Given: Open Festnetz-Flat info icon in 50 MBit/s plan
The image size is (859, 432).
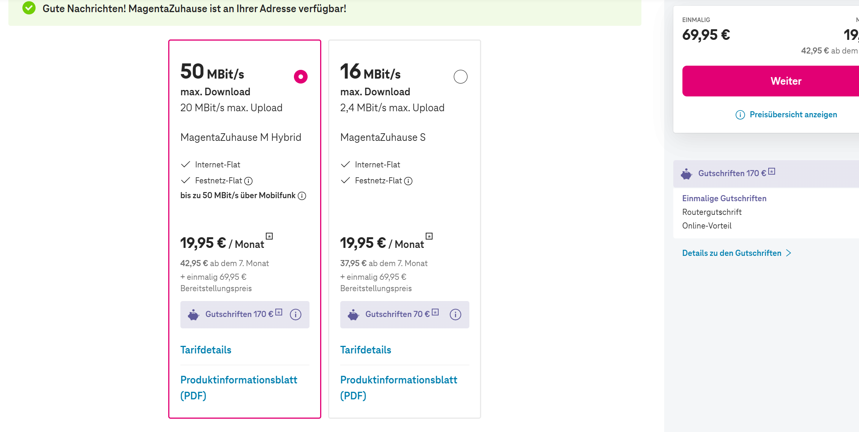Looking at the screenshot, I should click(248, 181).
